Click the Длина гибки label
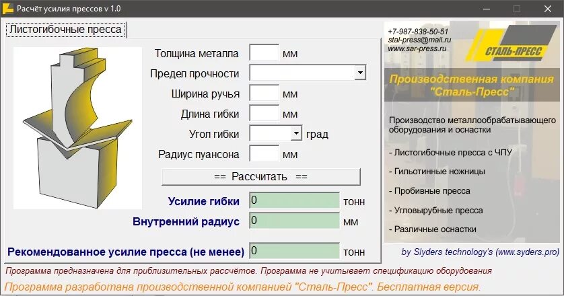Screen dimensions: 564x296 pos(210,114)
